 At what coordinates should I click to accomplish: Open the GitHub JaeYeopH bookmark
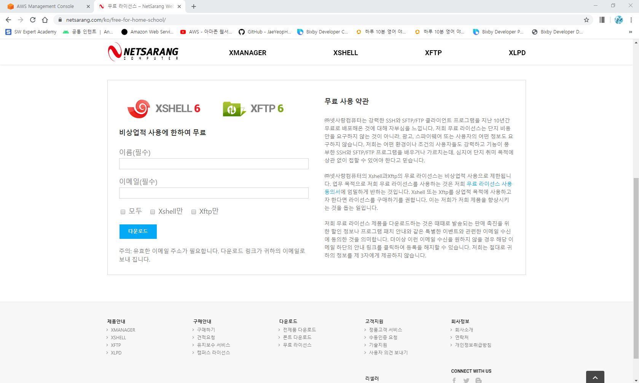[265, 32]
